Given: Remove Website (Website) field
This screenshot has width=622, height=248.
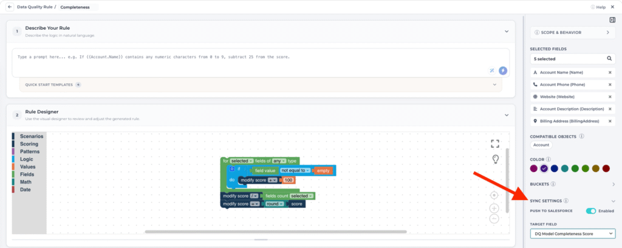Looking at the screenshot, I should pos(610,97).
